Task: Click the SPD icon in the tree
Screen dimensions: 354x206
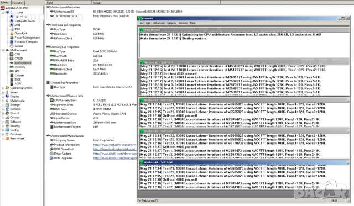Action: [12, 71]
